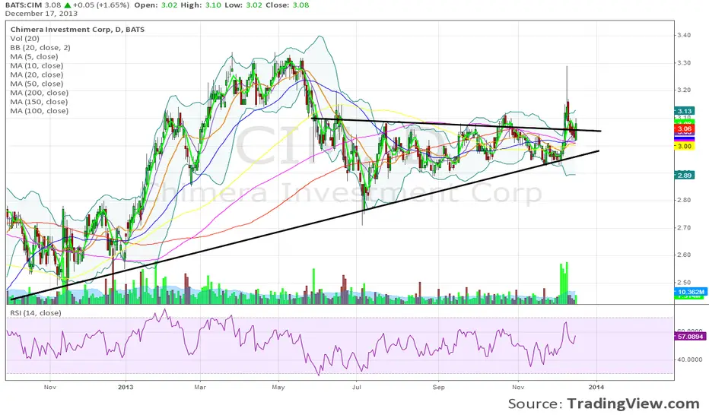Select the MA (150, close) legend entry

click(x=39, y=102)
